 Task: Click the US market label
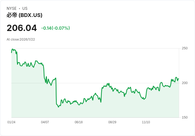(x=25, y=8)
